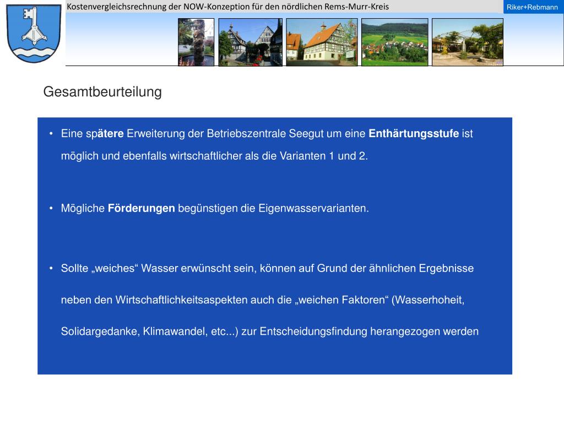Click the line starting 'Sollte „weiches“ Wasser erwünscht'
564x423 pixels.
tap(267, 268)
